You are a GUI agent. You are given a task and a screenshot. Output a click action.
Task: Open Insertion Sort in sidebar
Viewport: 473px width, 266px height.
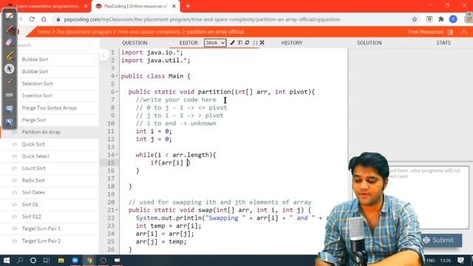tap(37, 95)
